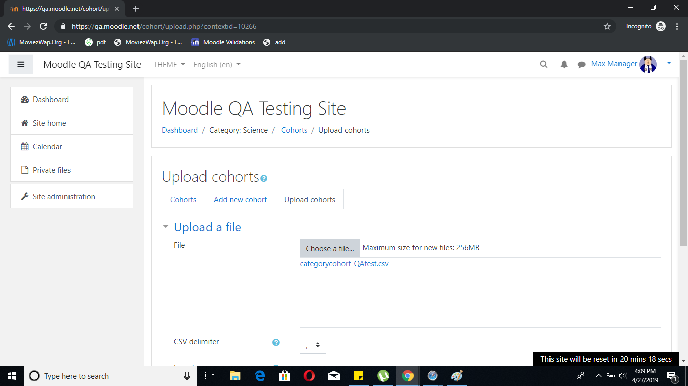
Task: Launch Microsoft Edge from the taskbar
Action: point(260,376)
